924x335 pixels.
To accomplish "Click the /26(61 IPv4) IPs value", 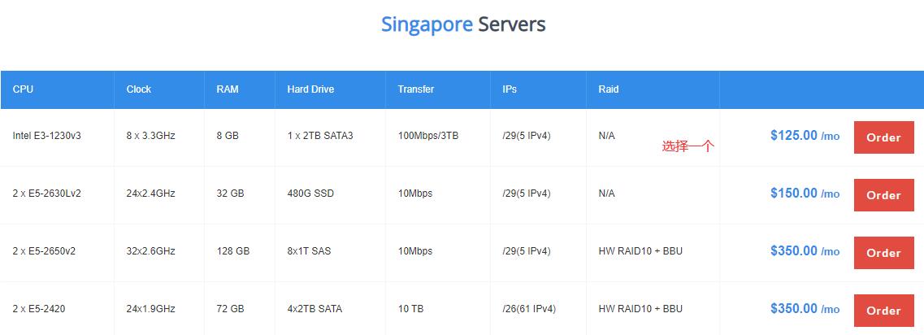I will click(x=529, y=309).
